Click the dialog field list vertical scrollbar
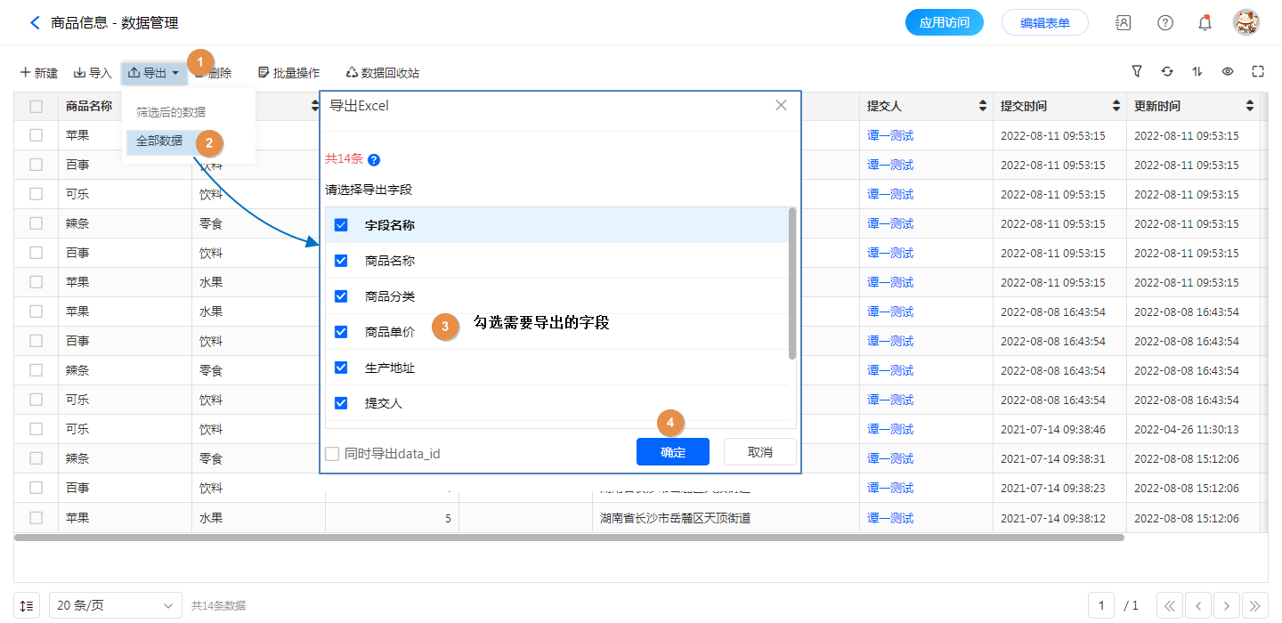Image resolution: width=1282 pixels, height=623 pixels. pyautogui.click(x=792, y=285)
